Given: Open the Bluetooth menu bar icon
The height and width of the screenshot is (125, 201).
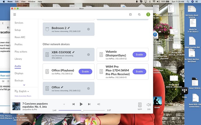Looking at the screenshot, I should pos(150,1).
